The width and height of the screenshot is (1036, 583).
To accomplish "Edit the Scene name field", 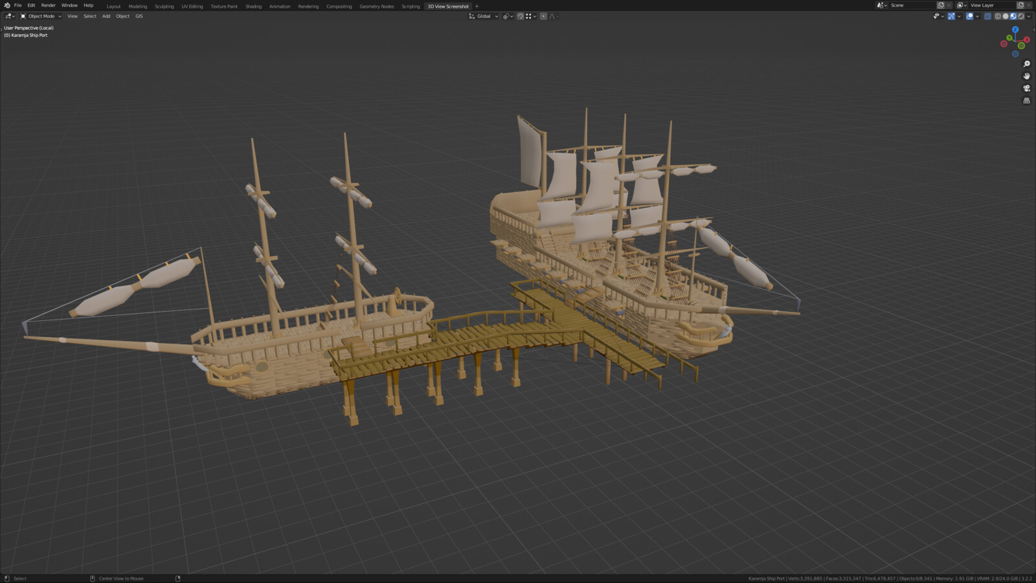I will (912, 5).
